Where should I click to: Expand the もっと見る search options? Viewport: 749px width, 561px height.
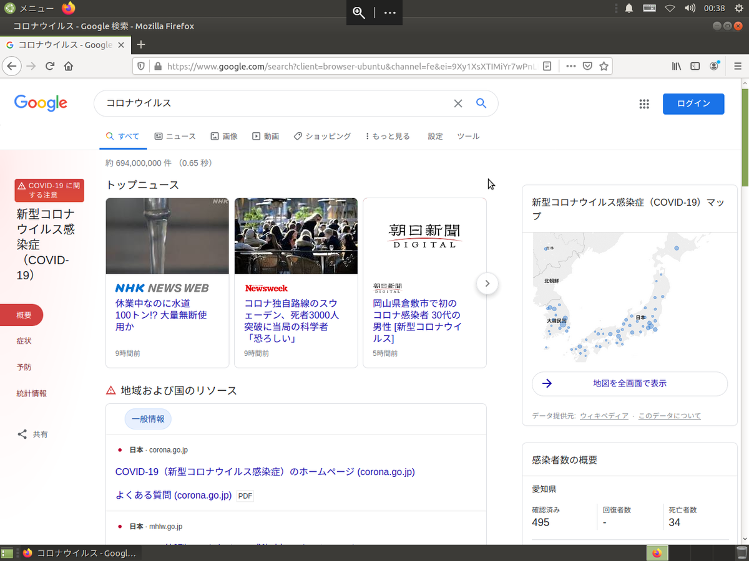click(387, 136)
